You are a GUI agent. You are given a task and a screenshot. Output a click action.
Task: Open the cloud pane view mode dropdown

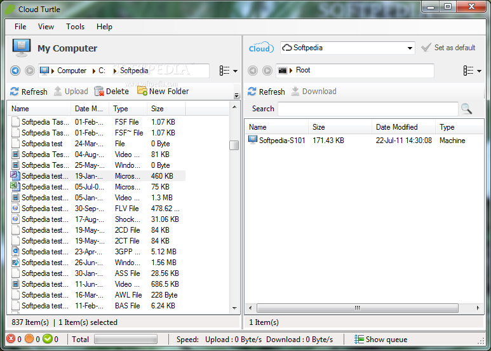(479, 71)
